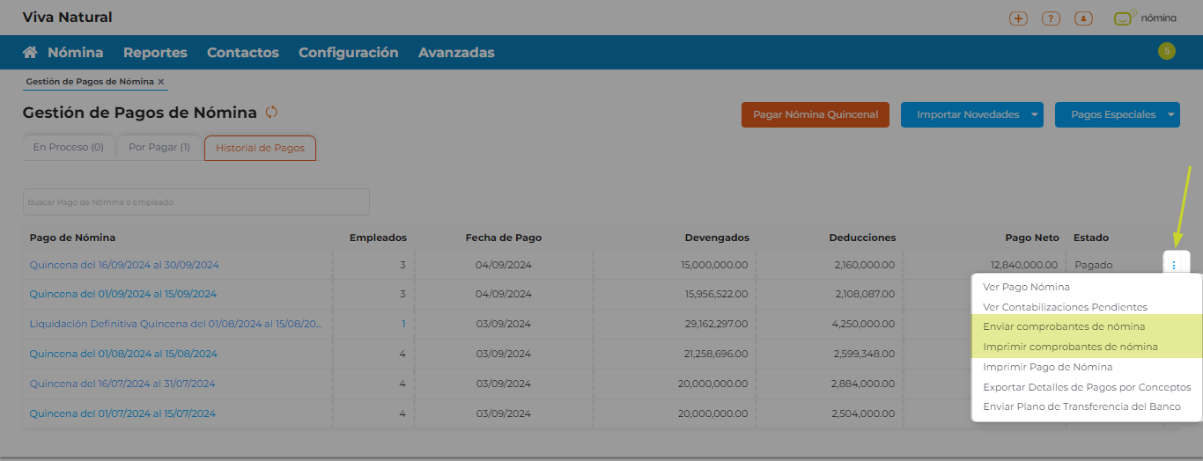Viewport: 1203px width, 461px height.
Task: Choose Imprimir Pago de Nómina option
Action: (1047, 367)
